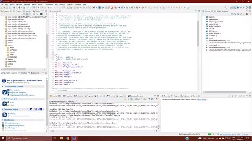The width and height of the screenshot is (252, 141).
Task: Click the build hammer toolbar icon
Action: coord(19,7)
